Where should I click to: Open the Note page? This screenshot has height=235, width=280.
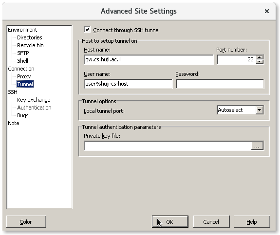coord(14,123)
